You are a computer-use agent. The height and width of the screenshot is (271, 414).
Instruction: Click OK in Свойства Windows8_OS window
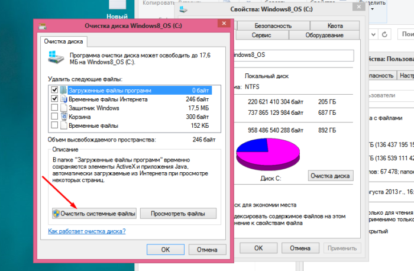point(258,248)
